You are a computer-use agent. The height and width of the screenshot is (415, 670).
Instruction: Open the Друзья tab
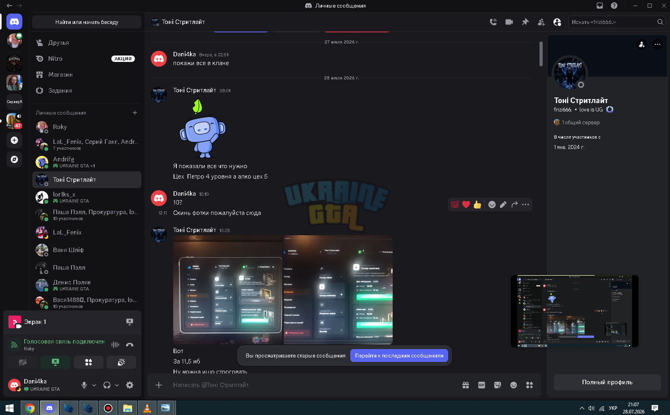click(x=87, y=43)
